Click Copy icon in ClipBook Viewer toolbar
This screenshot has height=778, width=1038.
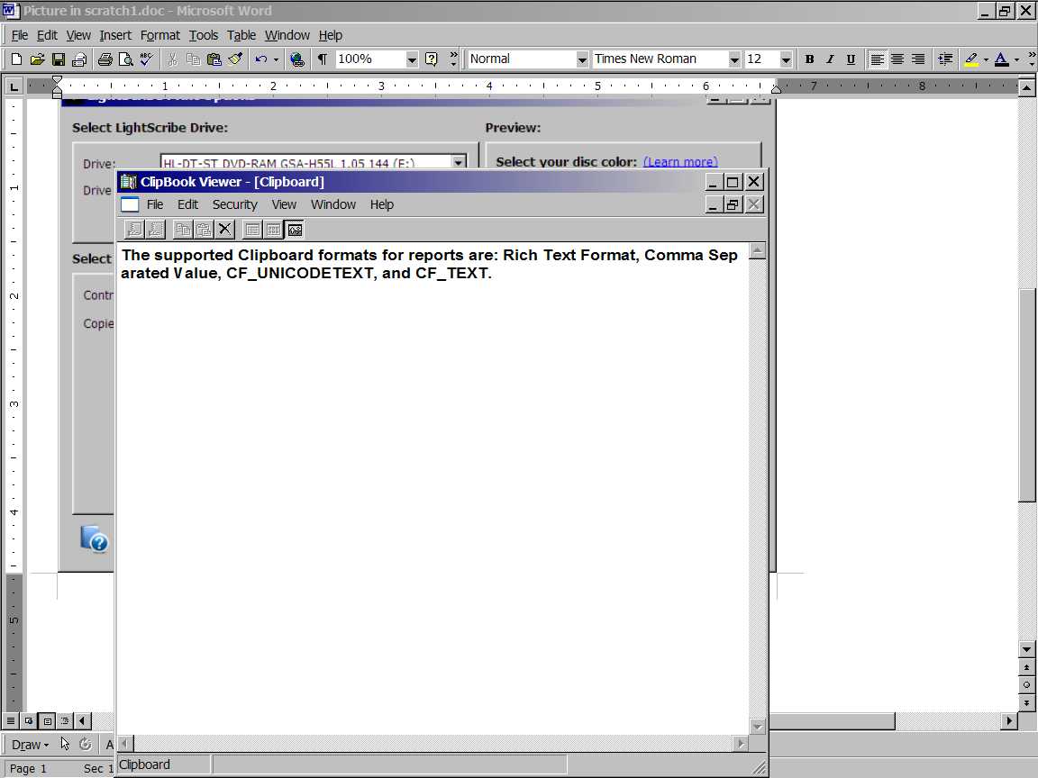183,230
